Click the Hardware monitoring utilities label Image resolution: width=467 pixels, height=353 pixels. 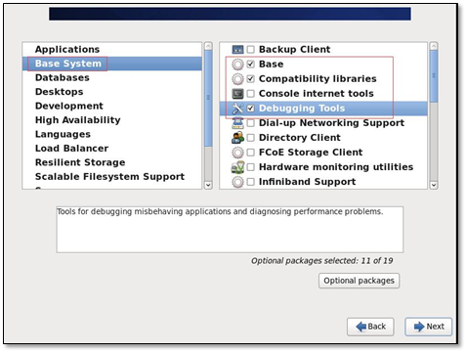coord(336,167)
